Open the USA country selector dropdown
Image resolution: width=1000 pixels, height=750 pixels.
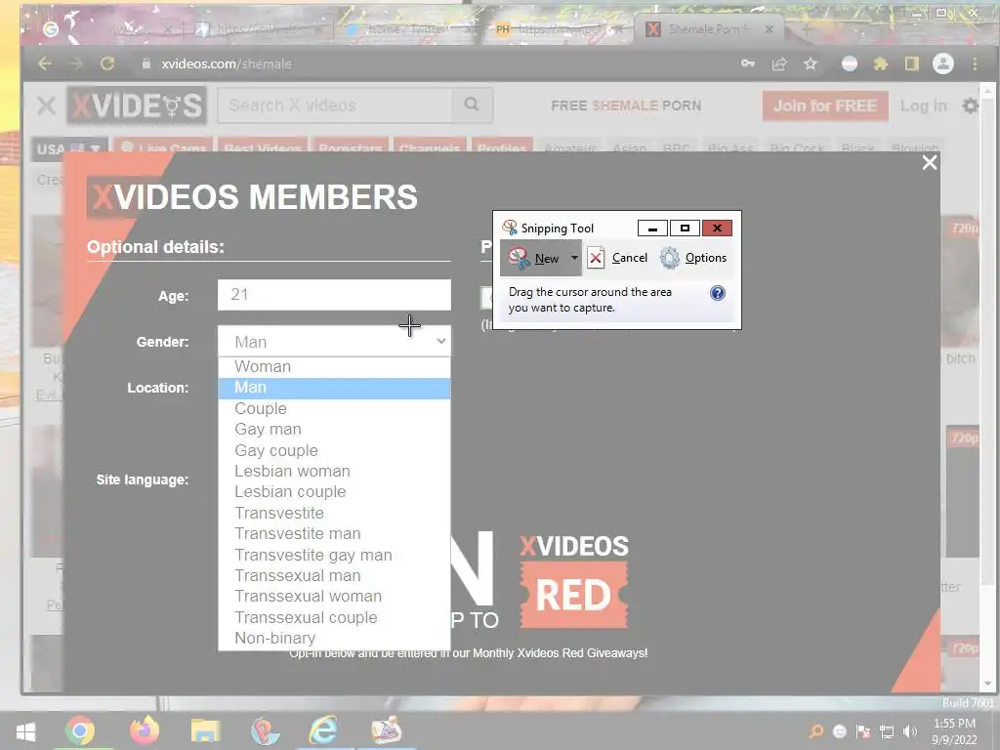point(68,149)
